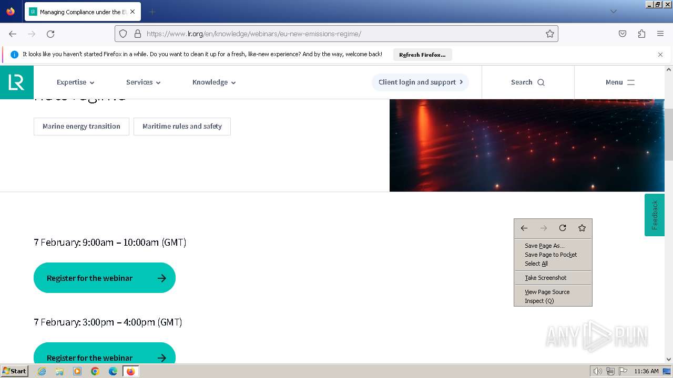Open the list all tabs dropdown arrow
This screenshot has height=378, width=673.
tap(613, 12)
